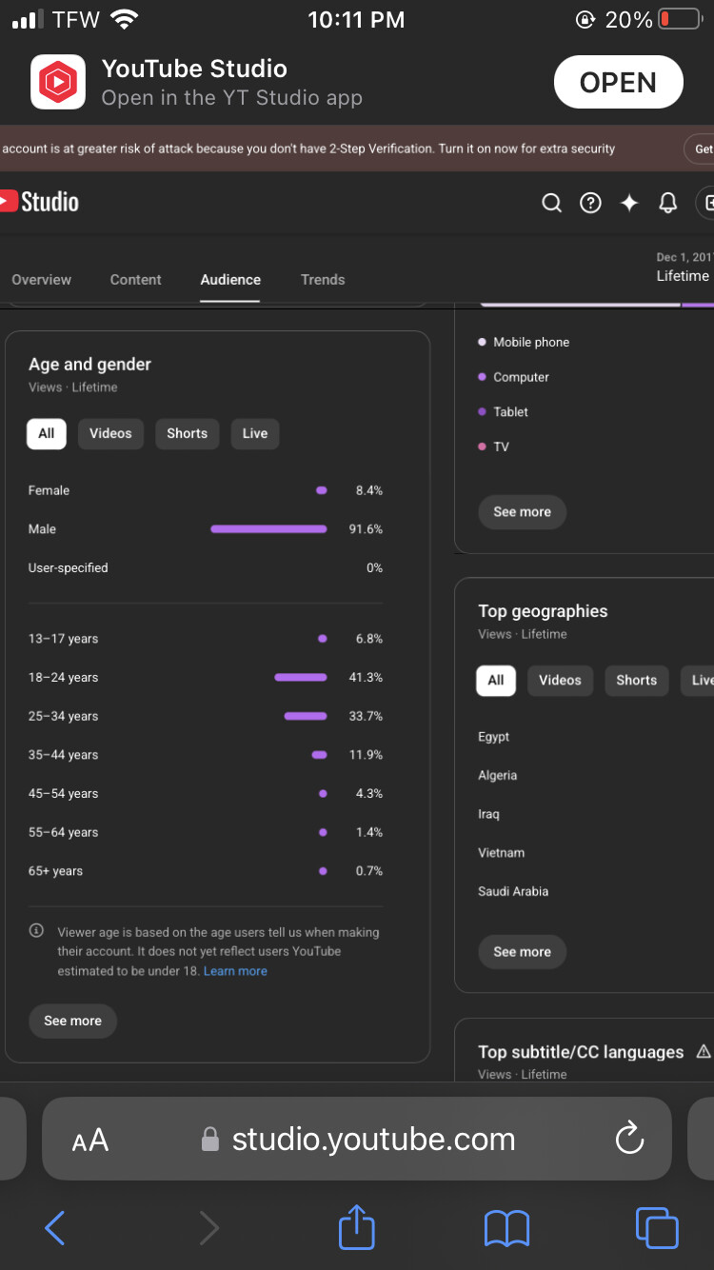Switch to the Trends tab
Viewport: 714px width, 1270px height.
point(323,280)
